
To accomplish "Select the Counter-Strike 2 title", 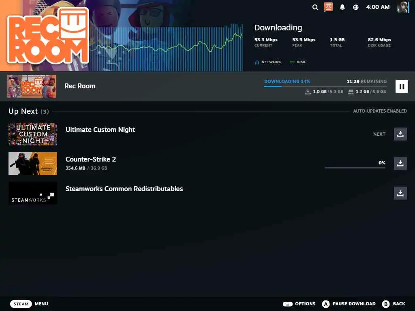I will pos(91,159).
